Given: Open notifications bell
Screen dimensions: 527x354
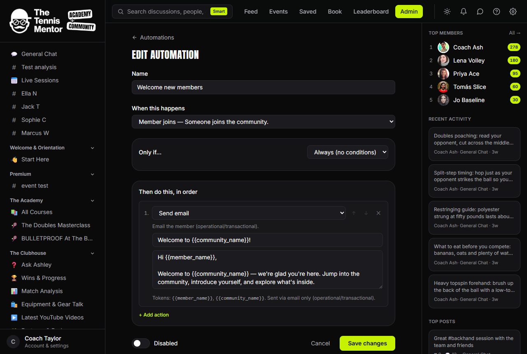Looking at the screenshot, I should click(464, 12).
